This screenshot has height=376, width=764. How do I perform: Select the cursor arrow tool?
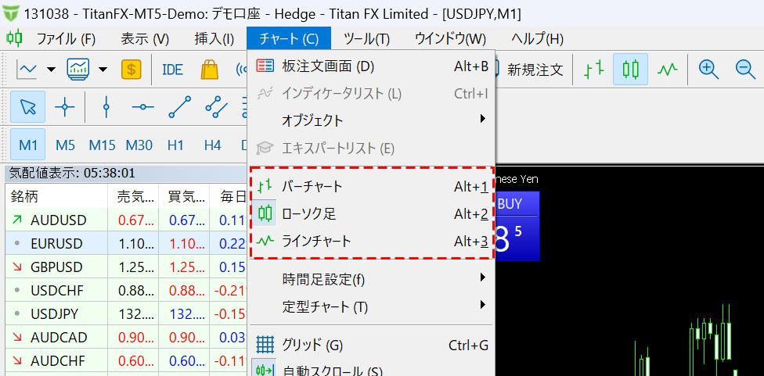point(27,106)
